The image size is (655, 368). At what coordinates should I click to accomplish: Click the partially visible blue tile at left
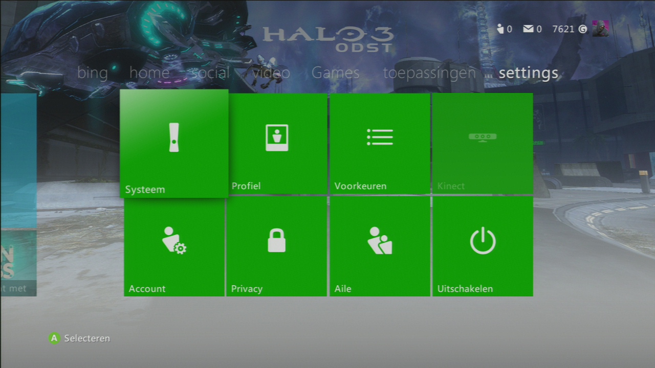(x=18, y=160)
